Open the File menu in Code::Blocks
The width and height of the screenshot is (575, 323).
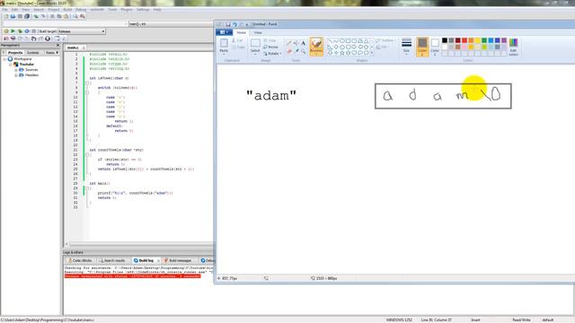(x=4, y=10)
